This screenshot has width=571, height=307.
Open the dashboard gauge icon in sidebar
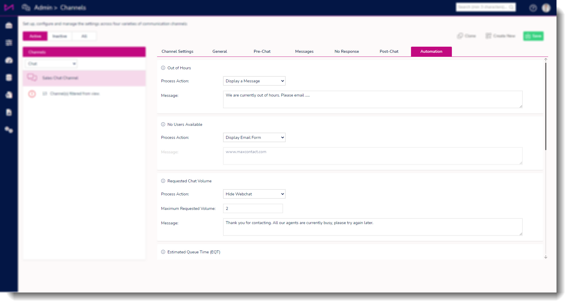(x=9, y=60)
